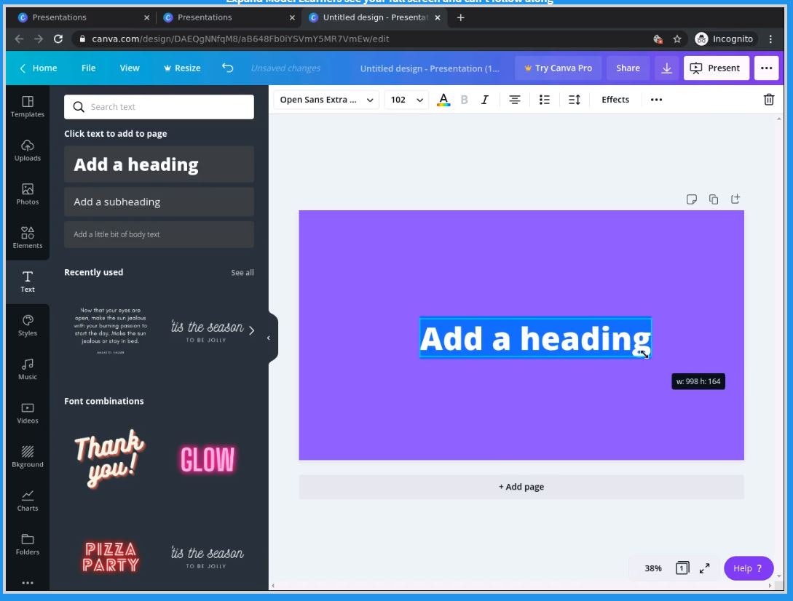Viewport: 793px width, 601px height.
Task: Open Effects text options
Action: click(x=615, y=100)
